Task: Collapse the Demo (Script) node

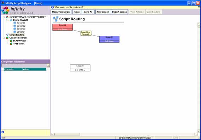Action: 7,20
